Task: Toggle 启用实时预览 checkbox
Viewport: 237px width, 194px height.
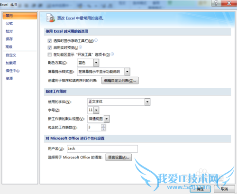Action: click(x=50, y=47)
